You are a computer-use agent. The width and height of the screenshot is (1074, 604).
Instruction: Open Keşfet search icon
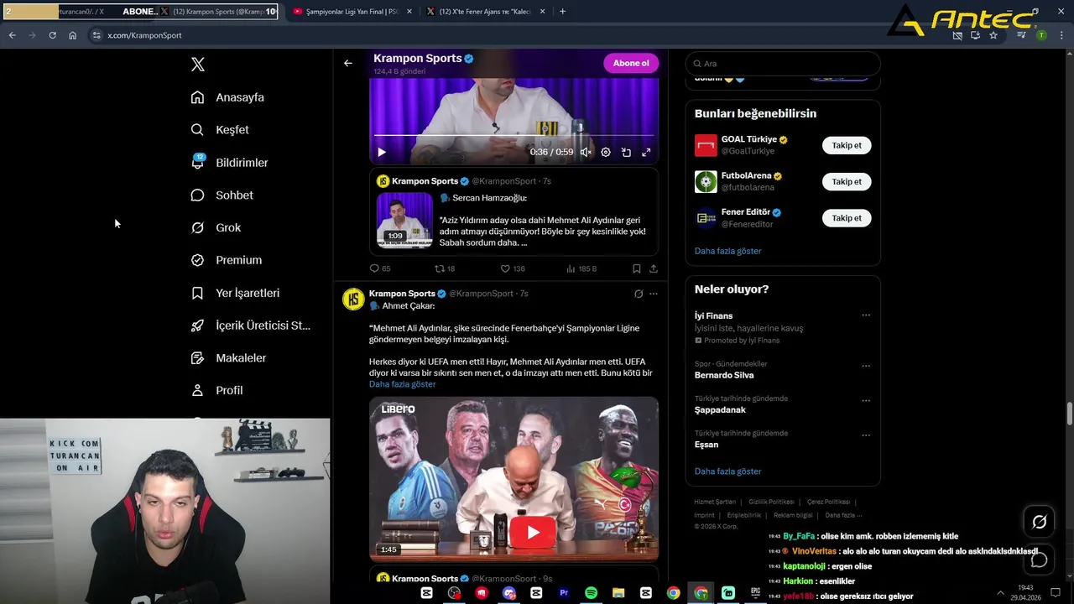[x=197, y=130]
